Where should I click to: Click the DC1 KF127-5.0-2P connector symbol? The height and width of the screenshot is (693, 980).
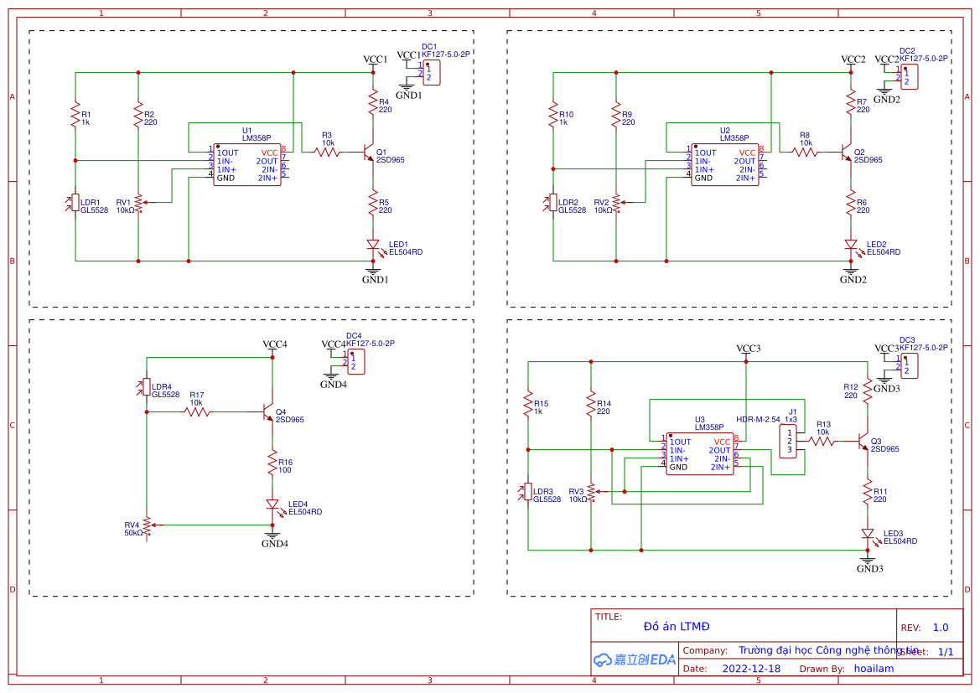pyautogui.click(x=432, y=73)
